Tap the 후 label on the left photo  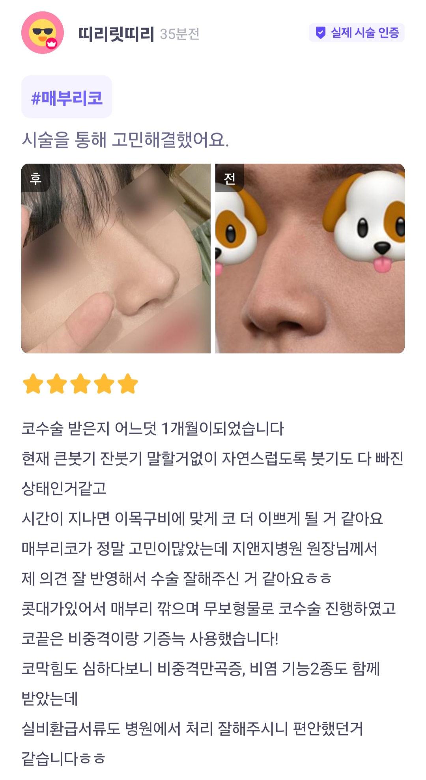pyautogui.click(x=35, y=179)
